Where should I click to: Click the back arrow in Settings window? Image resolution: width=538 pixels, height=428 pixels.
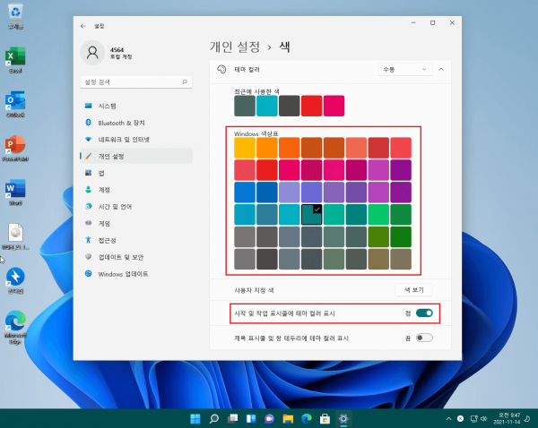83,26
